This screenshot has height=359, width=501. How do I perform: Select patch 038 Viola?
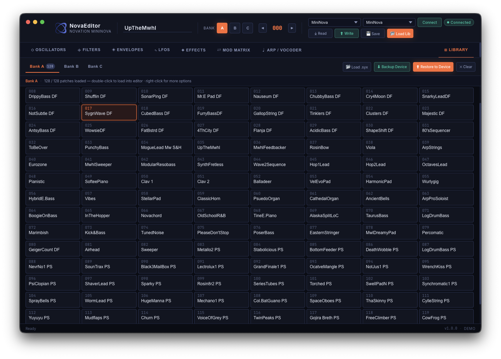(x=390, y=147)
